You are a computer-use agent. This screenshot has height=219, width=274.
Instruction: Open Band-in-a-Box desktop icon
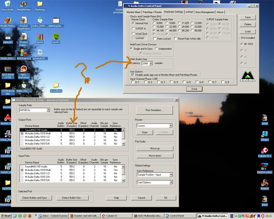coord(264,168)
